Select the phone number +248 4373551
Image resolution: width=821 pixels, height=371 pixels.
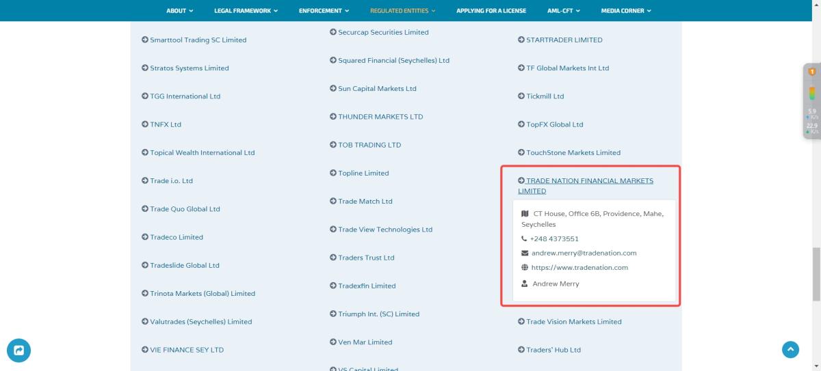point(554,239)
